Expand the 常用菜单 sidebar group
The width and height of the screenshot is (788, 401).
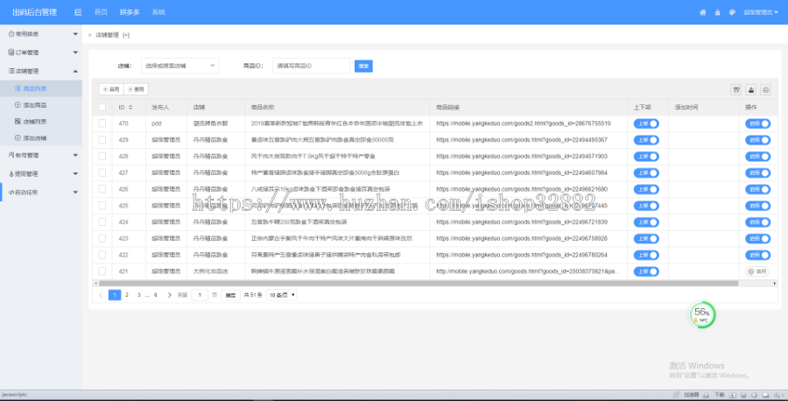coord(40,34)
